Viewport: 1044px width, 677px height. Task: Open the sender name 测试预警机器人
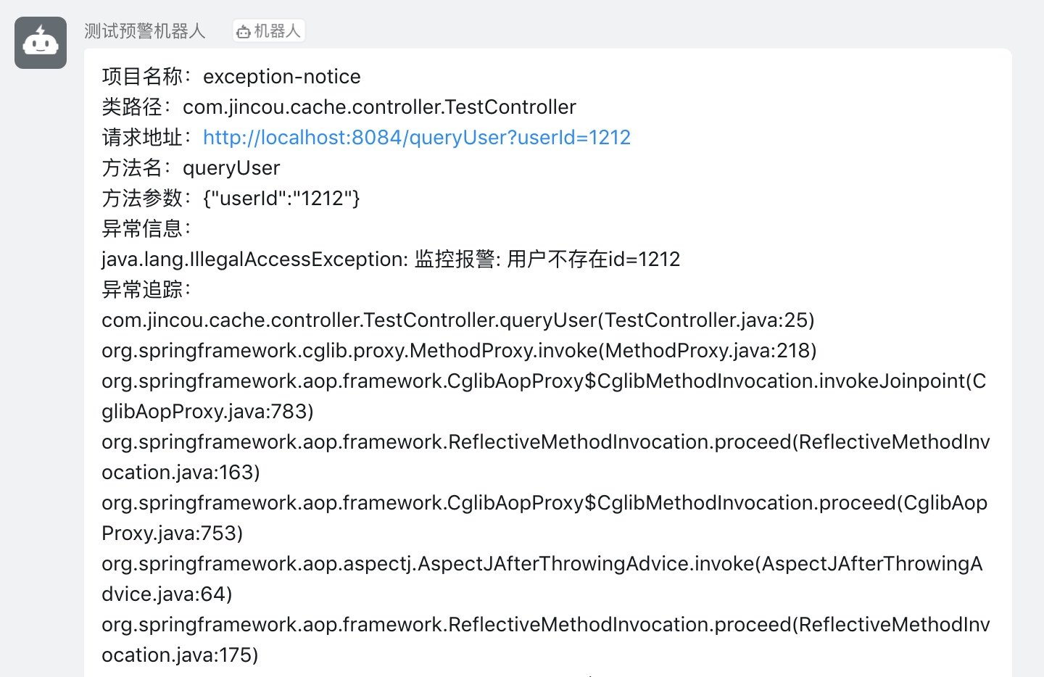145,31
